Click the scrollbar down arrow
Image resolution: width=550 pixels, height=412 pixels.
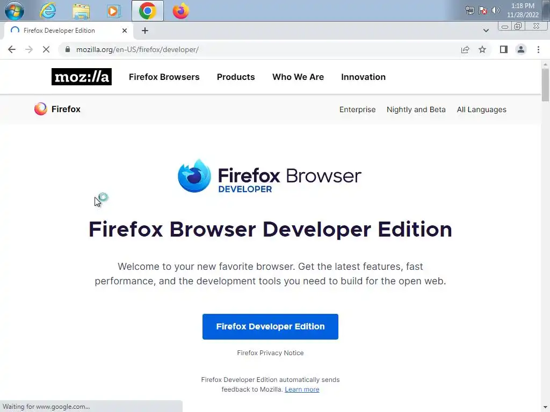(545, 408)
